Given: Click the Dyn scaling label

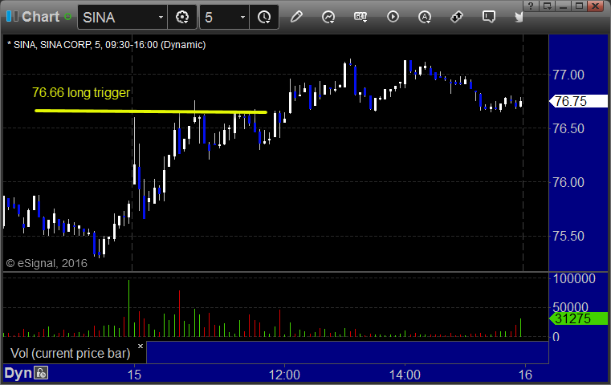Looking at the screenshot, I should click(18, 373).
